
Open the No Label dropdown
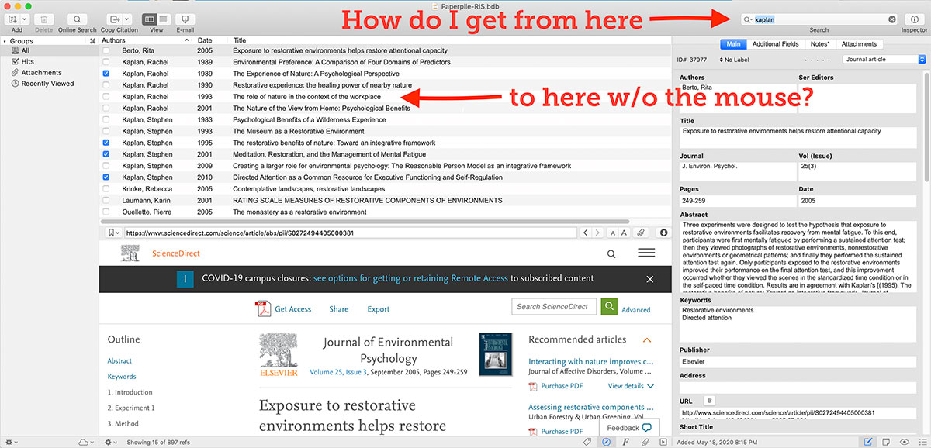[733, 59]
